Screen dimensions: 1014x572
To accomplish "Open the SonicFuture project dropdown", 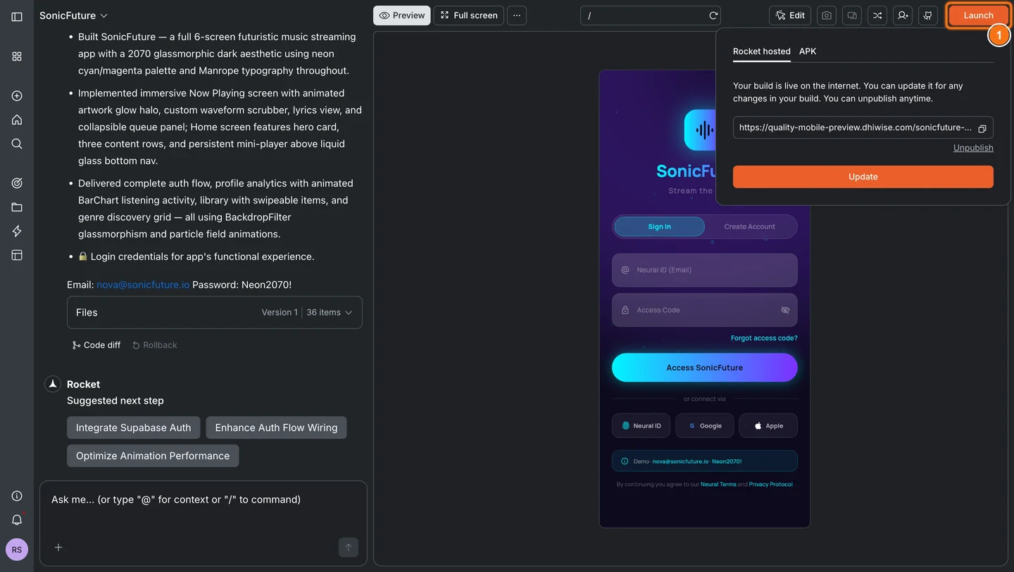I will click(x=73, y=15).
